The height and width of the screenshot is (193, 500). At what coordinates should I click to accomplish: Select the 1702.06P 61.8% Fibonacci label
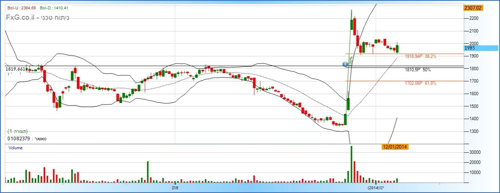[420, 83]
